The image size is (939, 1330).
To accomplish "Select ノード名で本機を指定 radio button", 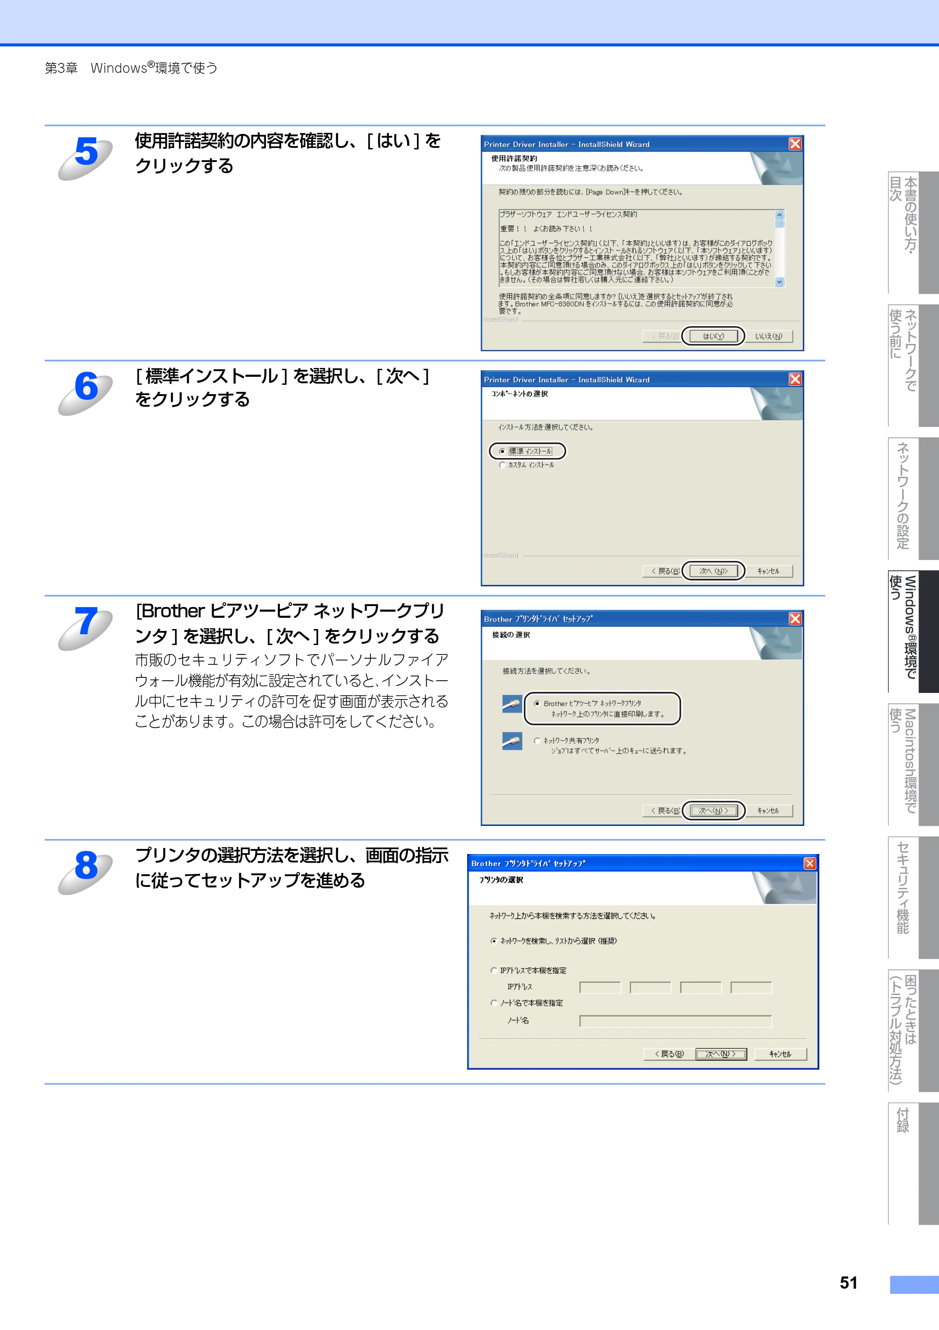I will click(494, 1003).
